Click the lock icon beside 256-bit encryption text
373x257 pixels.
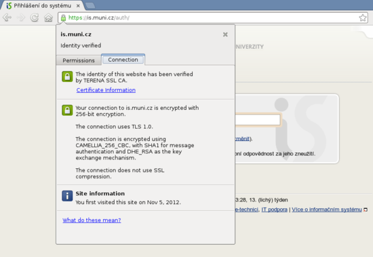(67, 110)
